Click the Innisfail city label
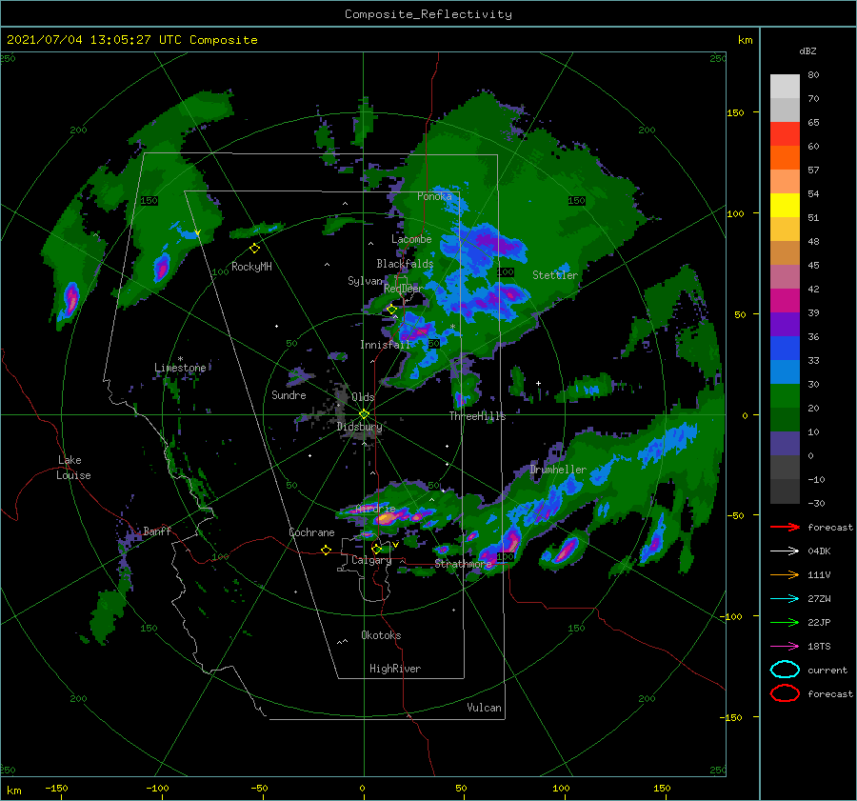Screen dimensions: 857x801 pos(386,345)
